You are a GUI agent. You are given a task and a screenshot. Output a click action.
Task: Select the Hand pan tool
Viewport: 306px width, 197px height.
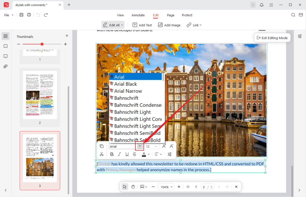tap(133, 187)
